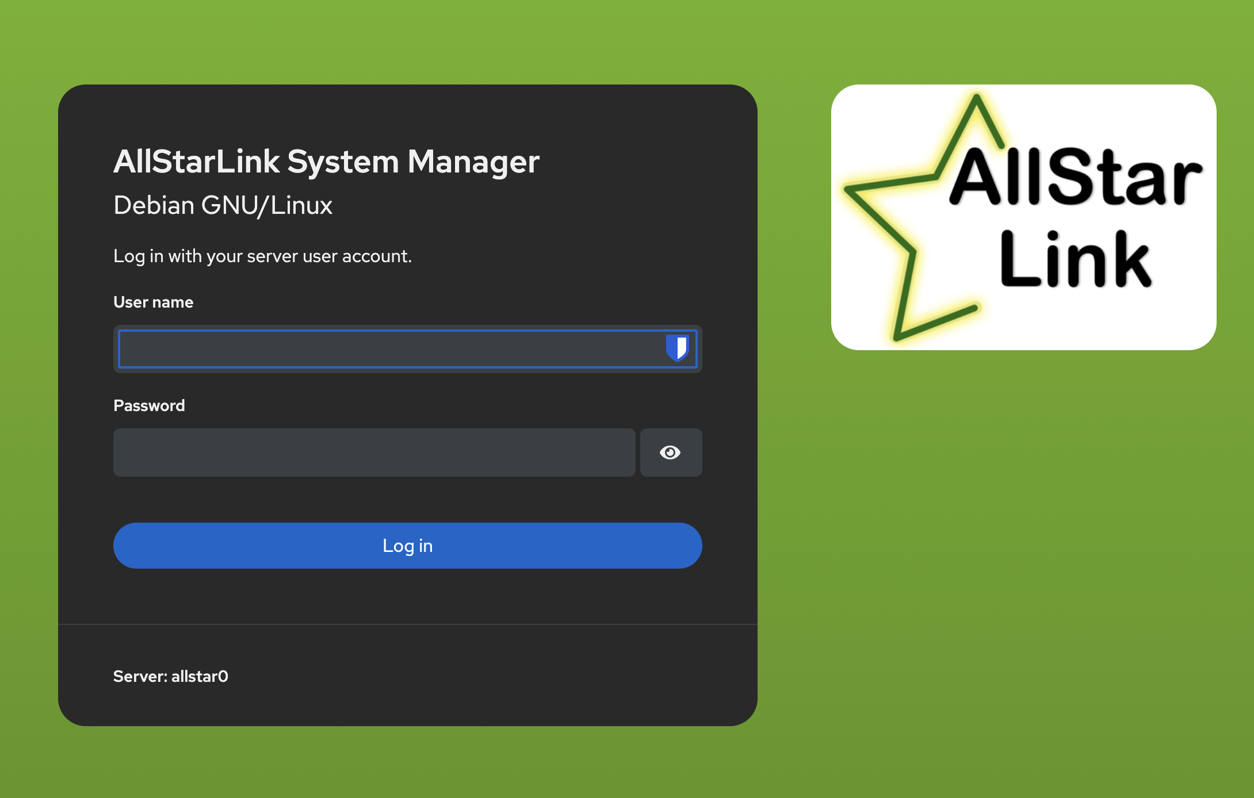Image resolution: width=1254 pixels, height=798 pixels.
Task: Select the Debian GNU/Linux subtitle
Action: point(223,205)
